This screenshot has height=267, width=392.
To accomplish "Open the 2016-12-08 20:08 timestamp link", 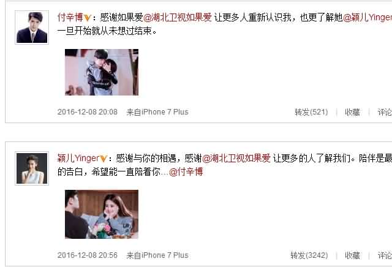I will click(88, 111).
